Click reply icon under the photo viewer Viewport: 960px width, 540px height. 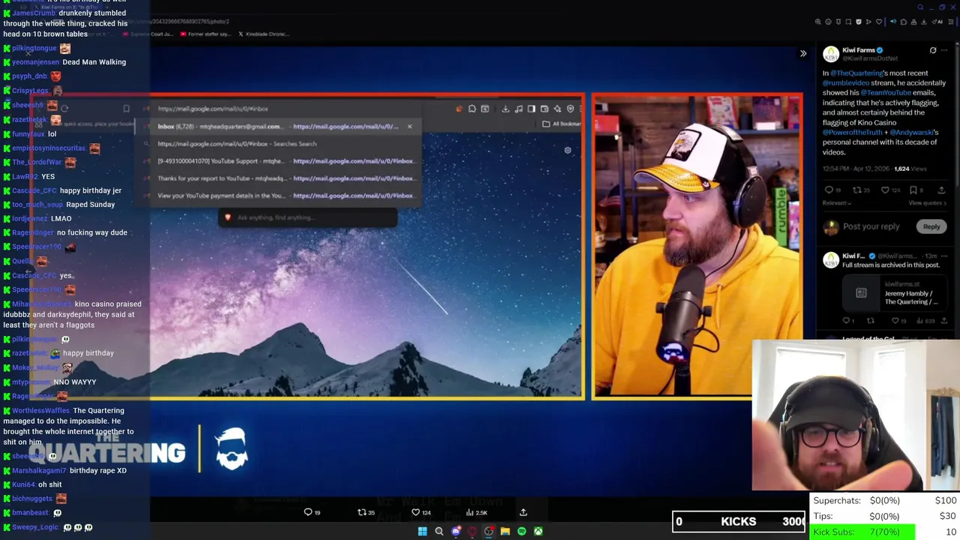(307, 512)
